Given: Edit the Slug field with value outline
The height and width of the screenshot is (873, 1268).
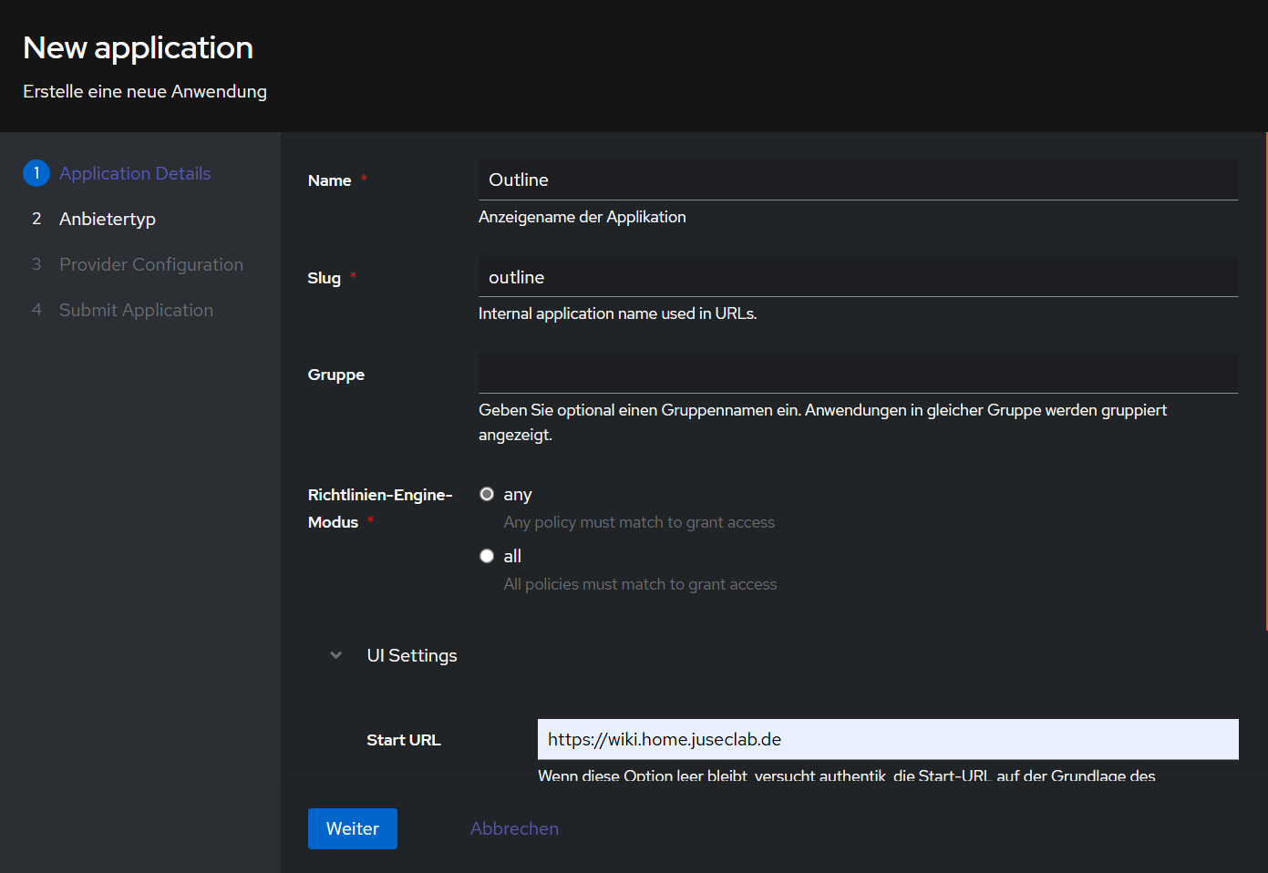Looking at the screenshot, I should (858, 277).
